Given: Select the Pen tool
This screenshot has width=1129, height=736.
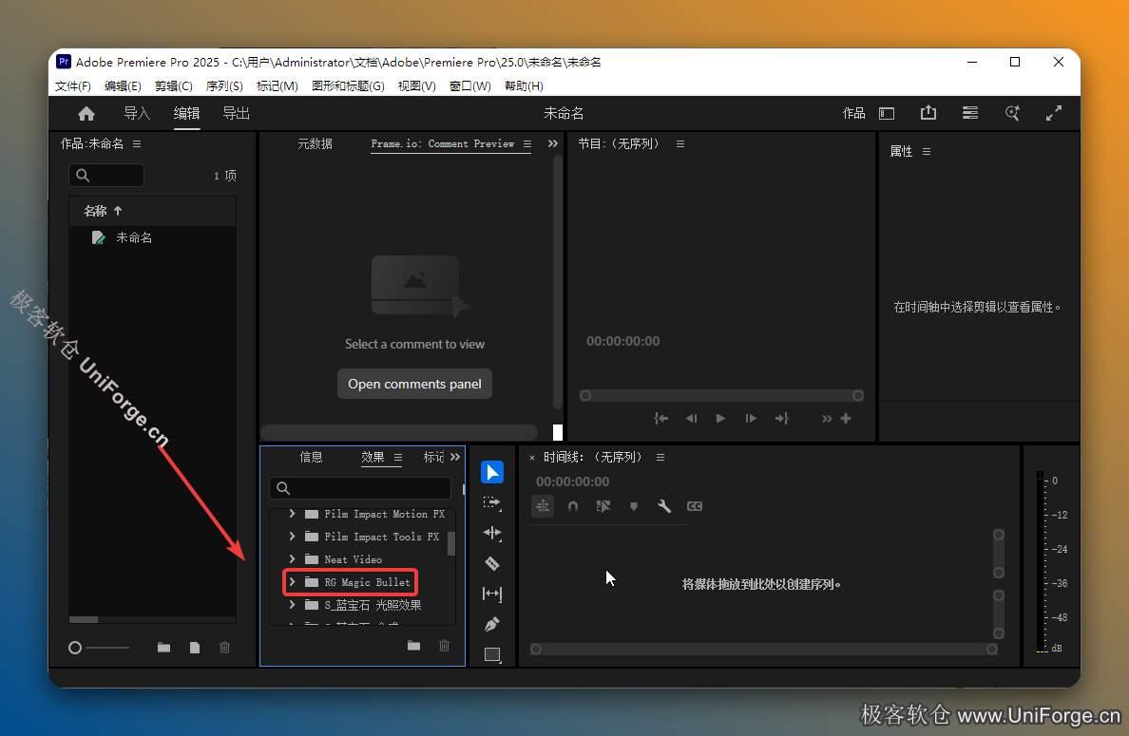Looking at the screenshot, I should tap(491, 624).
